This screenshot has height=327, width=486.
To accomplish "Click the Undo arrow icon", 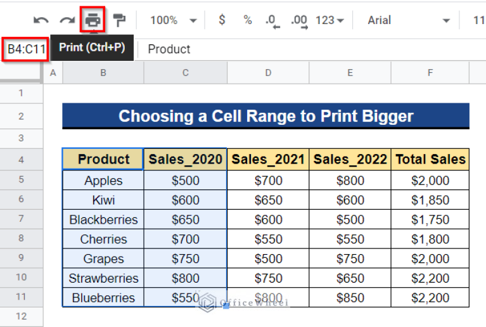I will 41,20.
